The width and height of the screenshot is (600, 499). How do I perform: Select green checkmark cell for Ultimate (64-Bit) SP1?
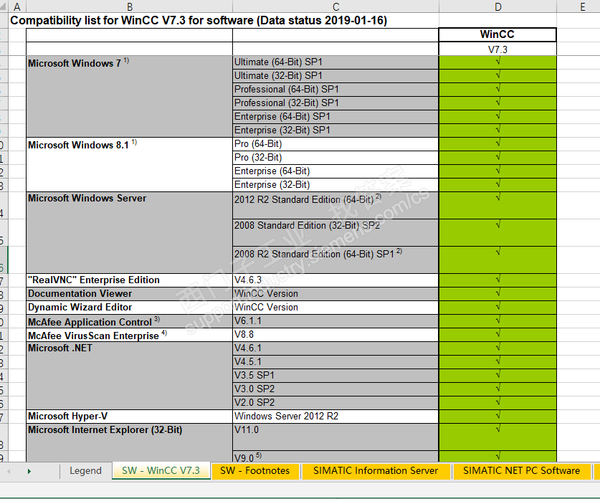coord(497,62)
